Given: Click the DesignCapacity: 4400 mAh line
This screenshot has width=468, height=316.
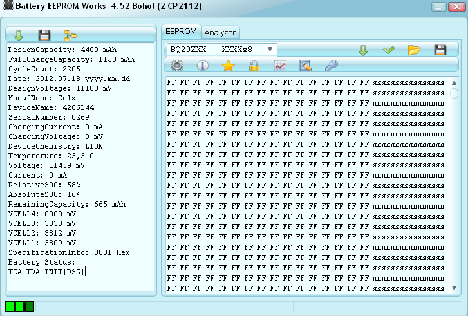Looking at the screenshot, I should click(62, 50).
